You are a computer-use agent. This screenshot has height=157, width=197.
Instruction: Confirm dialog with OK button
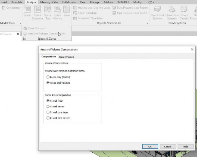[150, 147]
